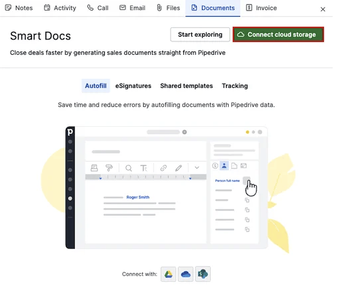Click the 'Close deals faster' description text
344x285 pixels.
[118, 53]
